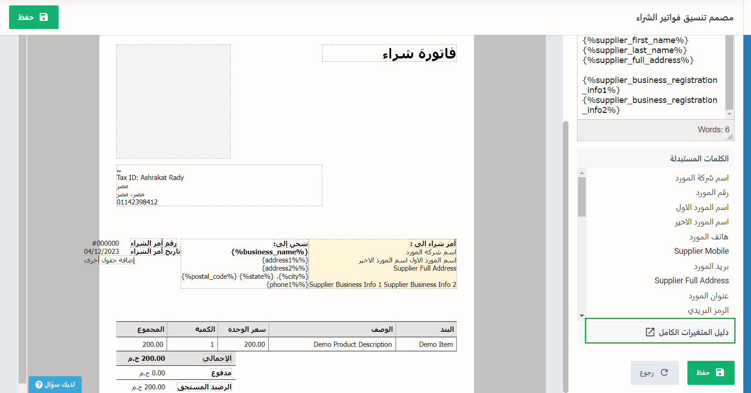
Task: Select placeholder رقم المورد from list
Action: pos(712,193)
